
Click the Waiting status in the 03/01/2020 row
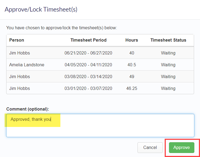click(x=168, y=88)
